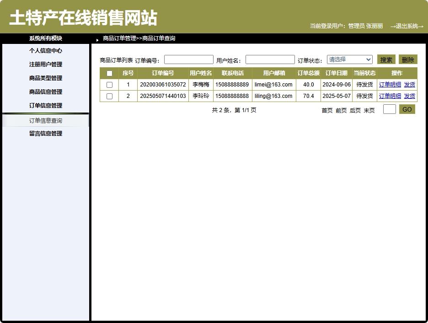Image resolution: width=428 pixels, height=323 pixels.
Task: Open 个人信息中心 in the sidebar
Action: tap(46, 51)
